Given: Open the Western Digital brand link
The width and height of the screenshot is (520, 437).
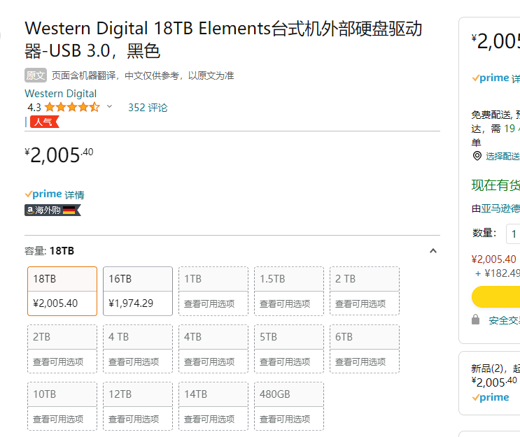Looking at the screenshot, I should click(x=61, y=94).
